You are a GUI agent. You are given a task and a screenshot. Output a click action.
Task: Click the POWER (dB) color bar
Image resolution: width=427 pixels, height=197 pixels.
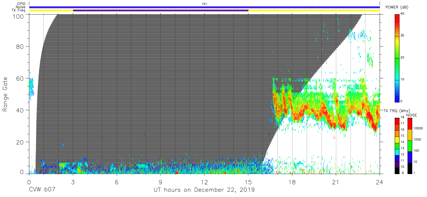(x=397, y=58)
